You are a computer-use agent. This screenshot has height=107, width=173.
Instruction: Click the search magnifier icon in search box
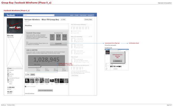(x=53, y=15)
